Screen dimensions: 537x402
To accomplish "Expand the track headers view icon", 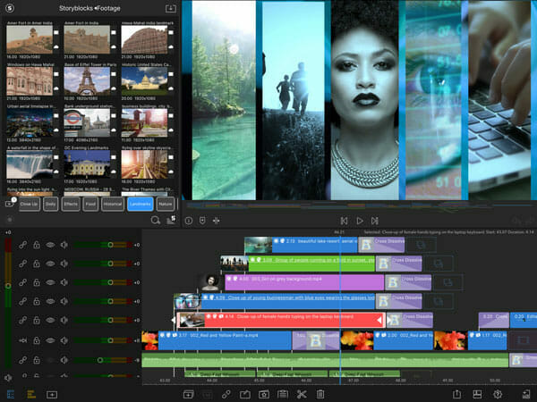I will 11,394.
